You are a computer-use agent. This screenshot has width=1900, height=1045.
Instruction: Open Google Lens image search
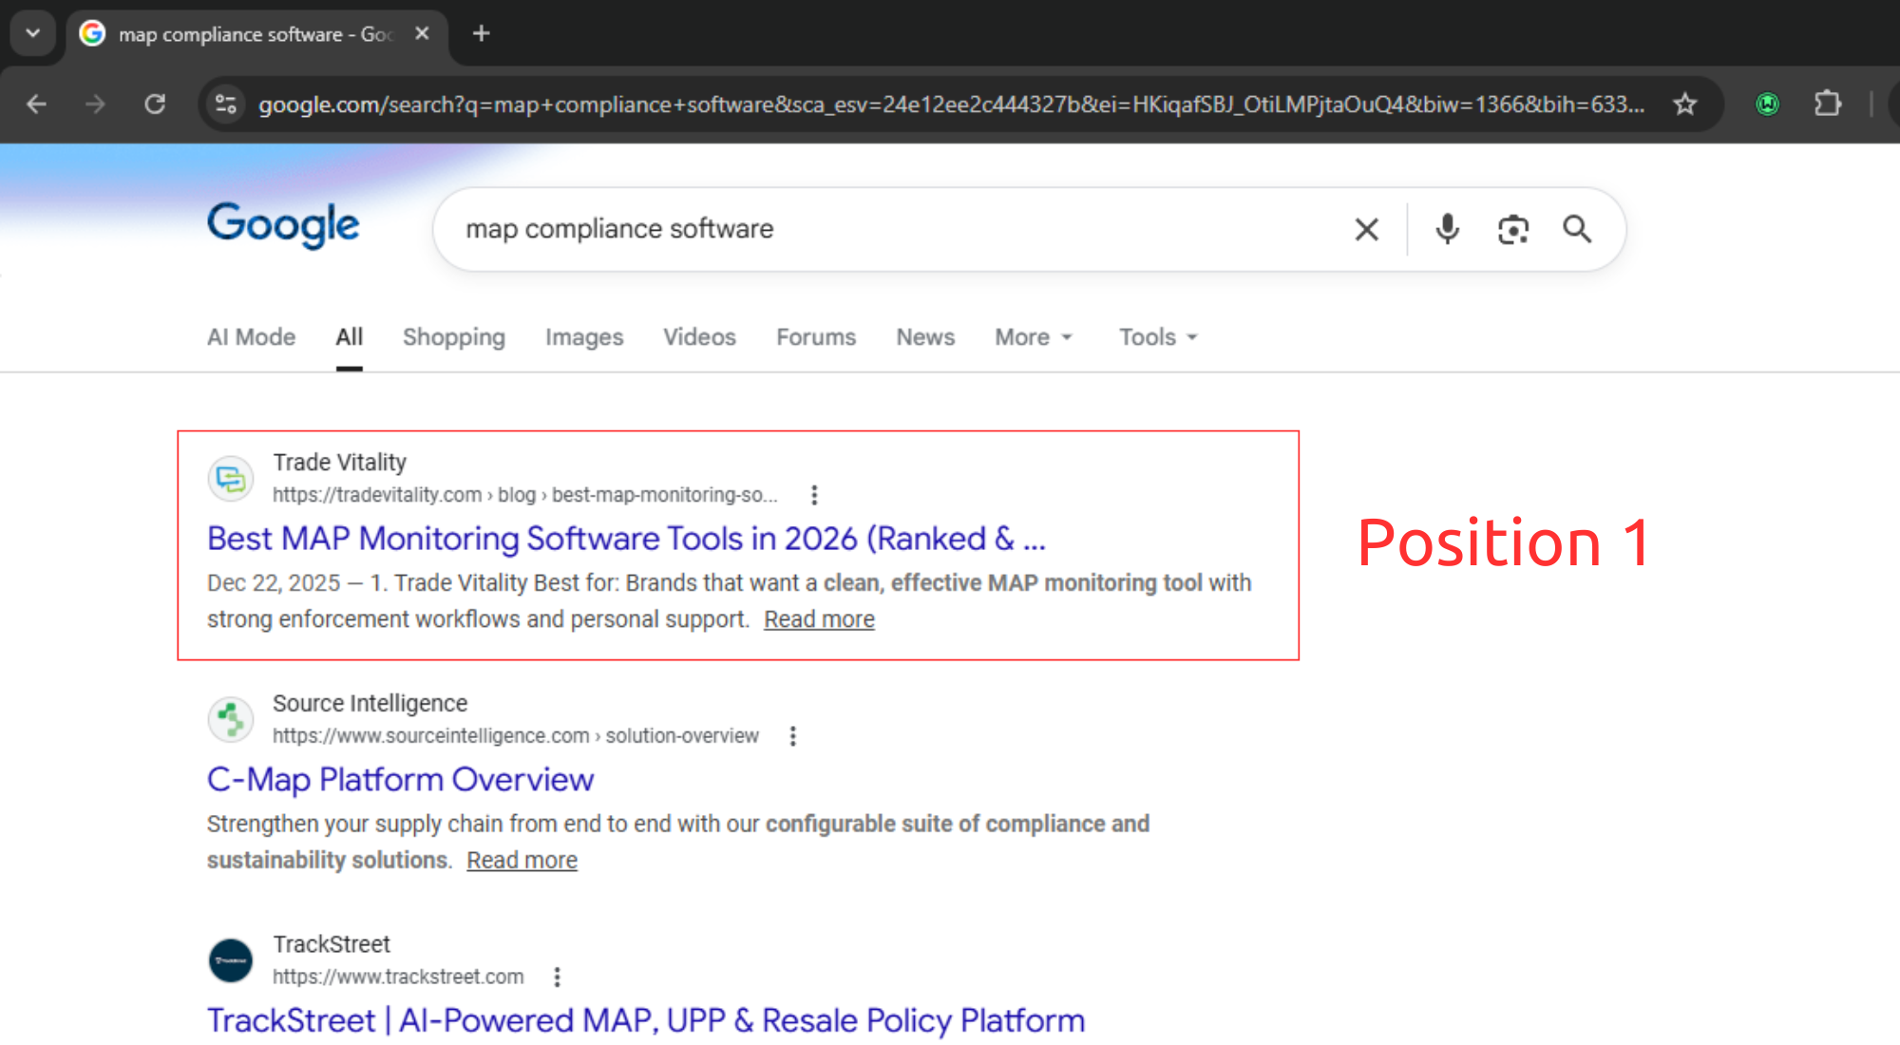tap(1512, 229)
